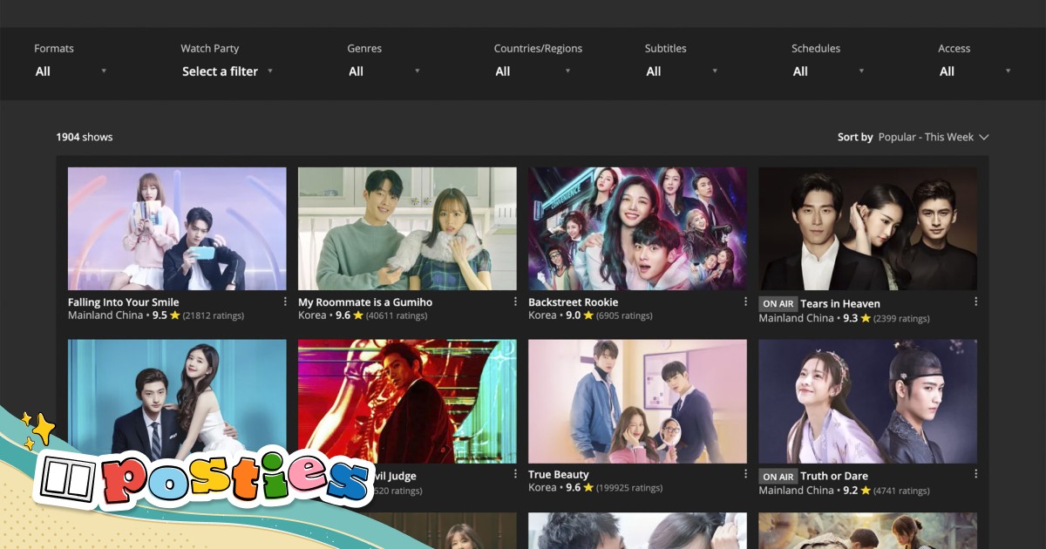The image size is (1046, 549).
Task: Open the Watch Party filter dropdown
Action: (228, 71)
